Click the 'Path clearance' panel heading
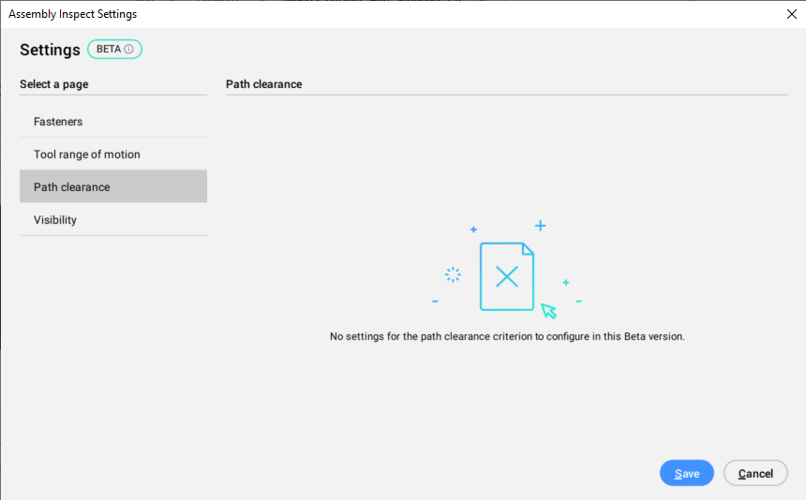 (x=263, y=84)
